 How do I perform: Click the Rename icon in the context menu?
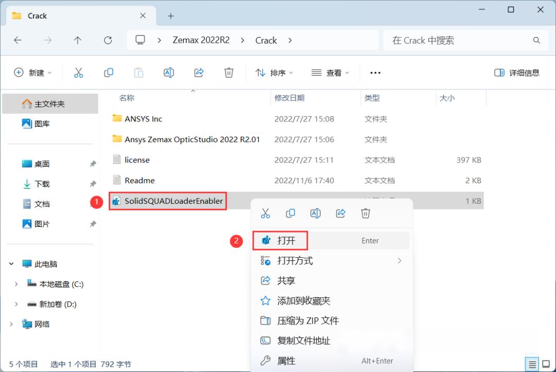(x=316, y=214)
